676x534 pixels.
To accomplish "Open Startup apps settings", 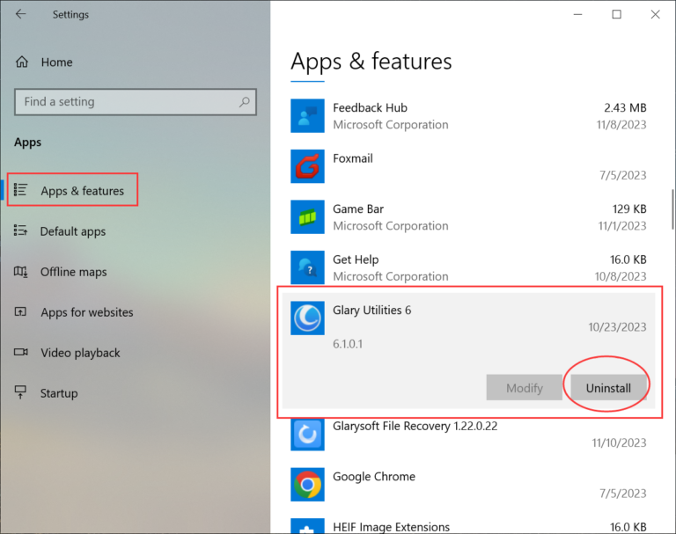I will pyautogui.click(x=58, y=393).
